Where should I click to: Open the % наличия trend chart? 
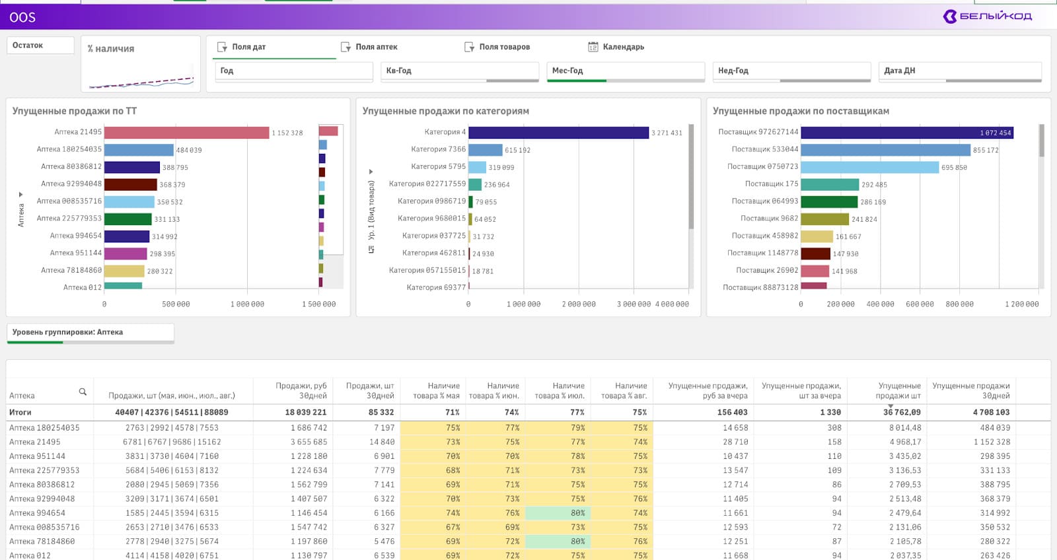(x=141, y=64)
